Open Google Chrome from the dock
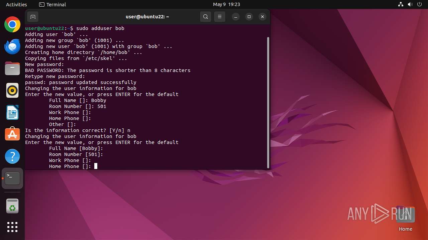 pyautogui.click(x=12, y=24)
